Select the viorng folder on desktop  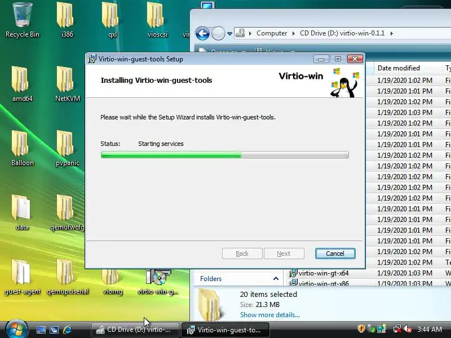pos(112,282)
